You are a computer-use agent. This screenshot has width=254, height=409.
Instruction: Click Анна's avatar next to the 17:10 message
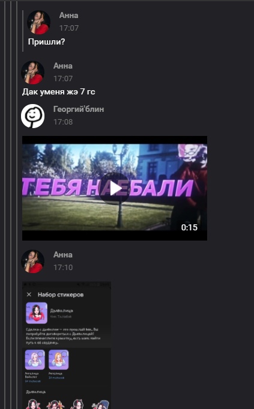pyautogui.click(x=32, y=262)
